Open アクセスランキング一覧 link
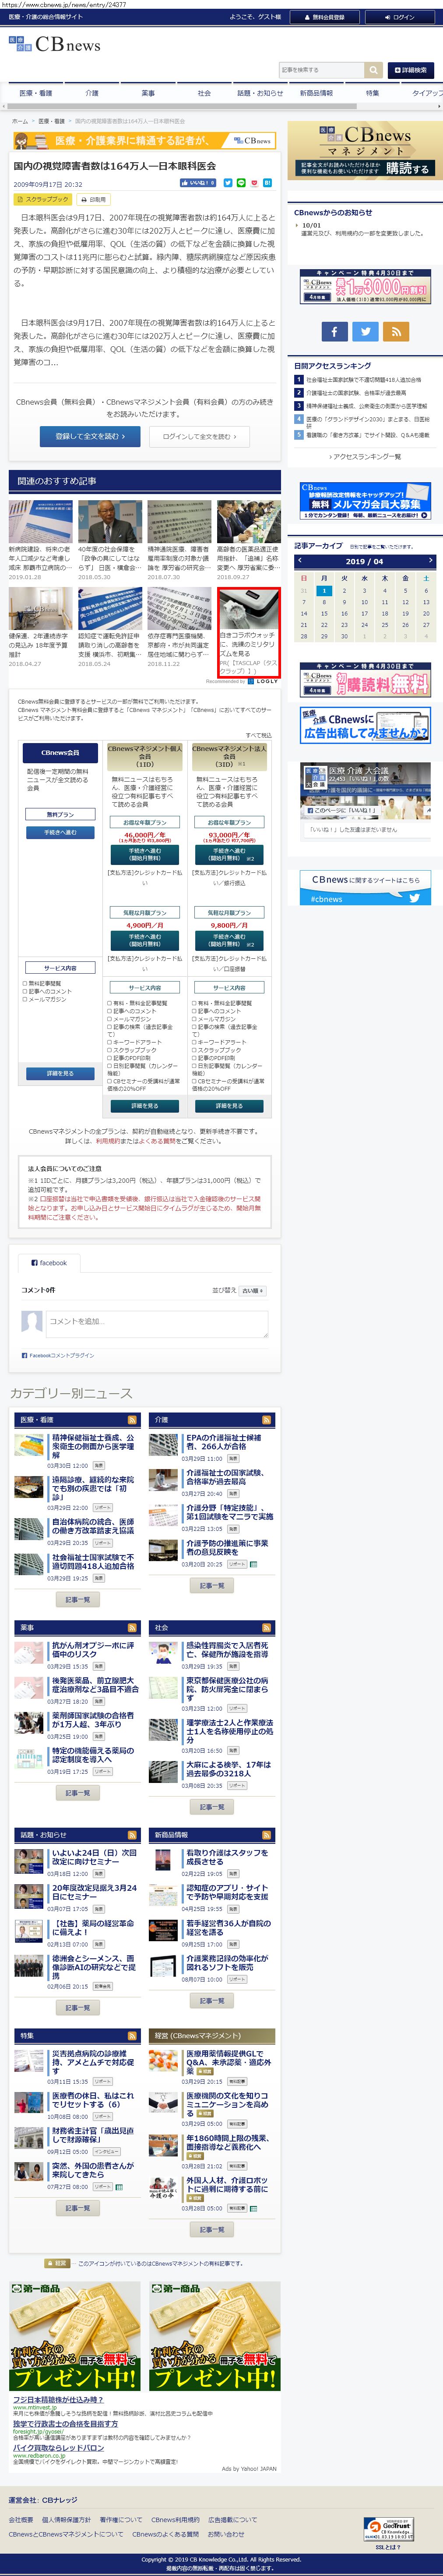Screen dimensions: 443x2576 (365, 456)
